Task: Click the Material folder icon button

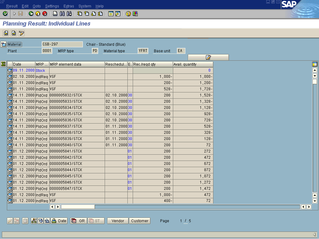Action: [3, 44]
